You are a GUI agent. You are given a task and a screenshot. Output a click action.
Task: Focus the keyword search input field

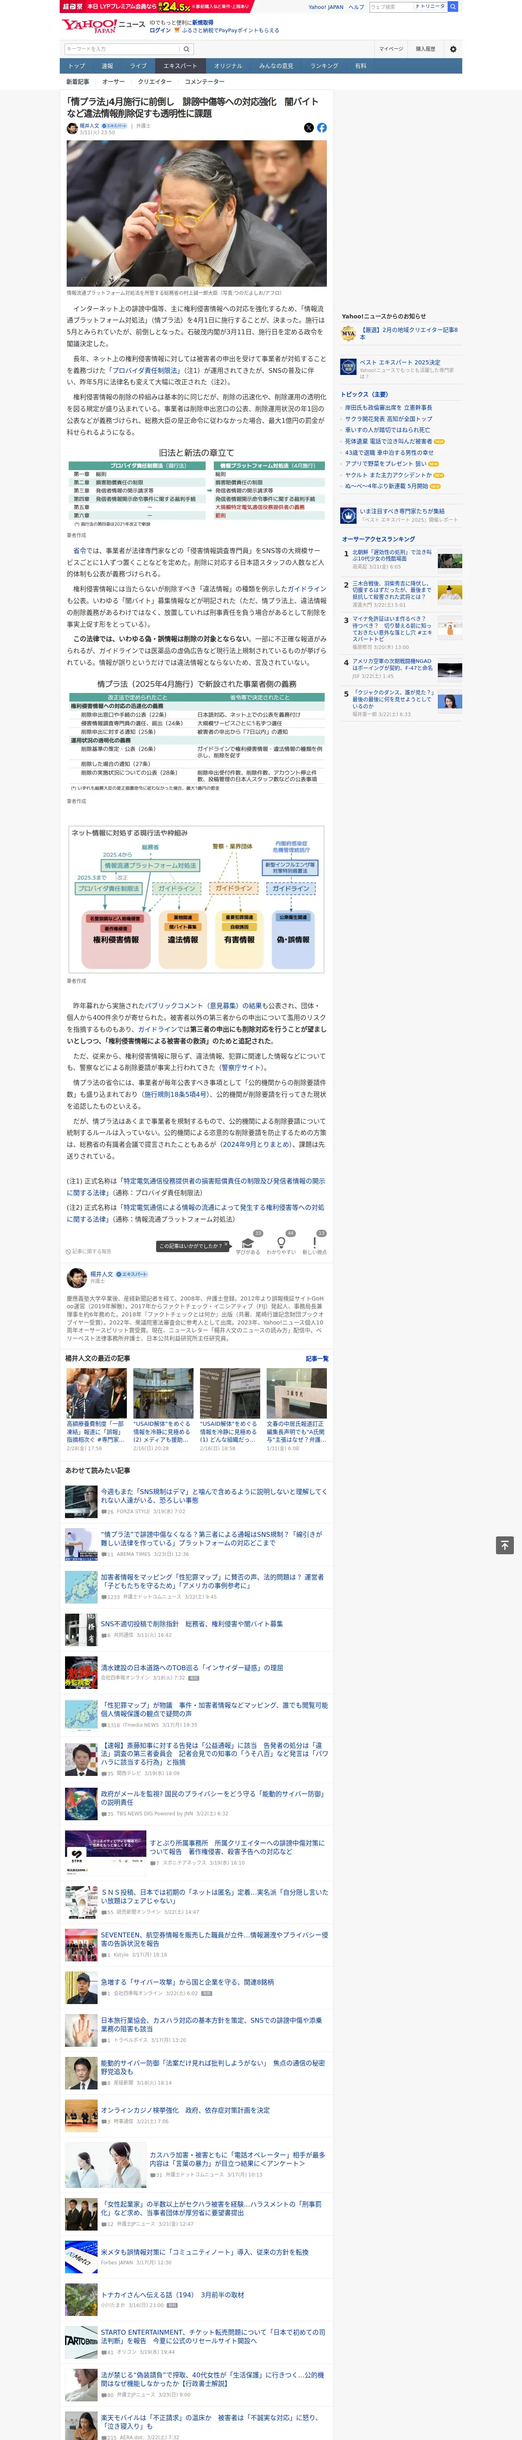pyautogui.click(x=122, y=49)
